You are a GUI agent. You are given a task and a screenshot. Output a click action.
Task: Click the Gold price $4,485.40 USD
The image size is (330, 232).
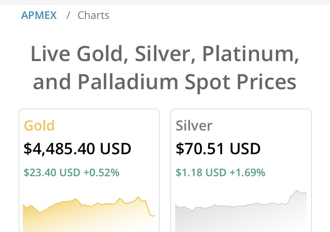pyautogui.click(x=77, y=149)
